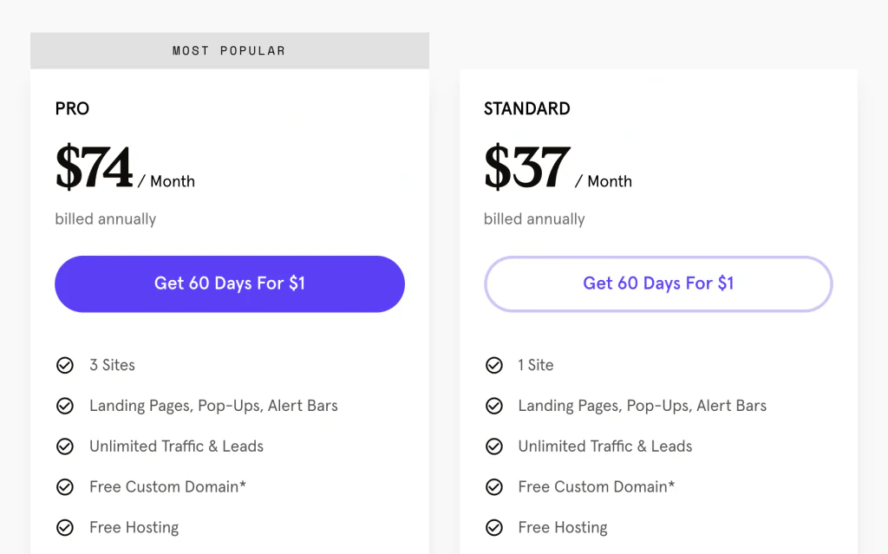The image size is (888, 554).
Task: Click the $74 price on PRO card
Action: pyautogui.click(x=92, y=166)
